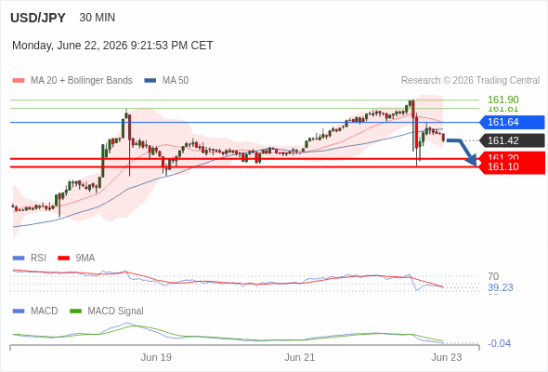548x372 pixels.
Task: Click the black 161.42 current price tag
Action: point(513,140)
